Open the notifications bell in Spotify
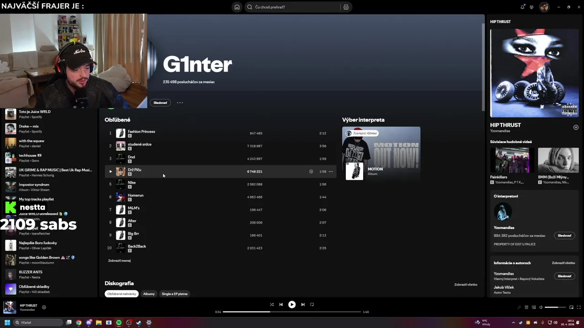 pos(522,7)
